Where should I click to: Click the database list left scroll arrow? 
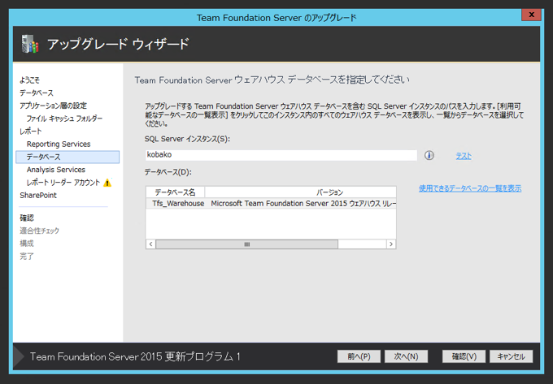pyautogui.click(x=150, y=244)
